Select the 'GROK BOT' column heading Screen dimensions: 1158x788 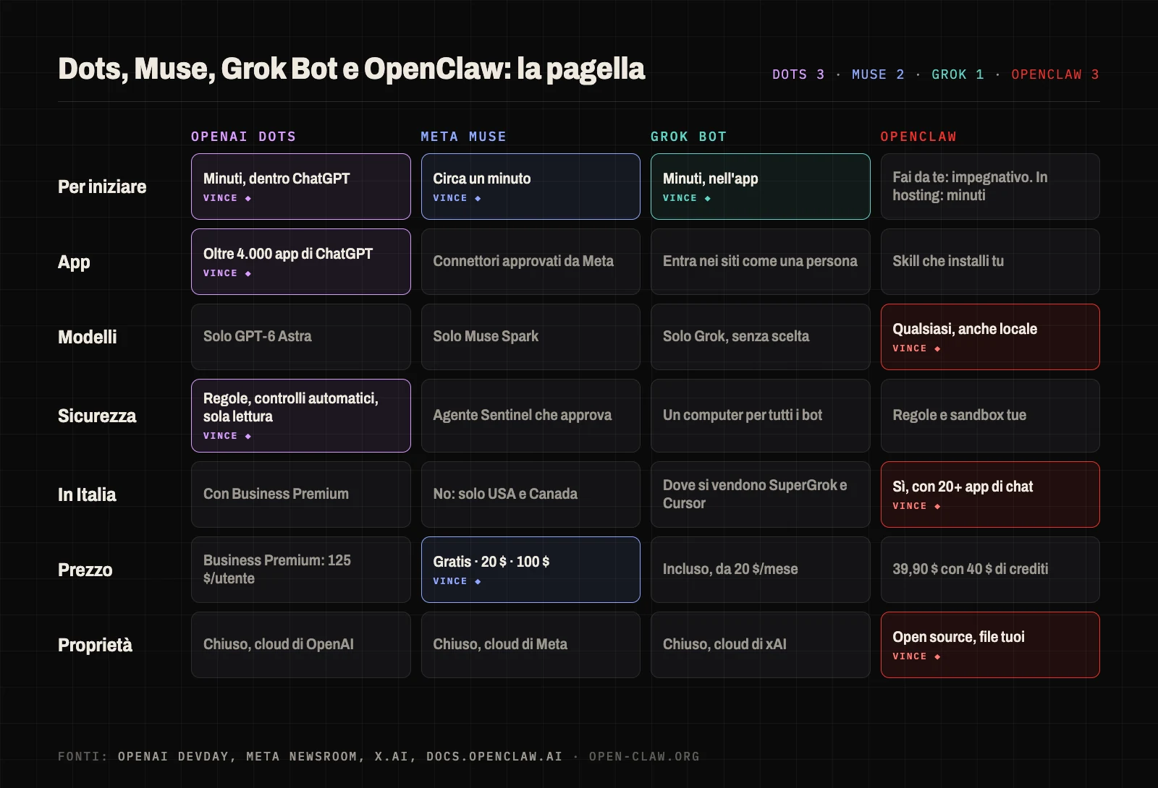(x=688, y=137)
